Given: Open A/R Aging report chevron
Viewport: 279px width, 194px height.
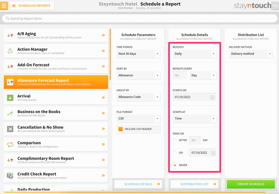Looking at the screenshot, I should click(x=103, y=35).
